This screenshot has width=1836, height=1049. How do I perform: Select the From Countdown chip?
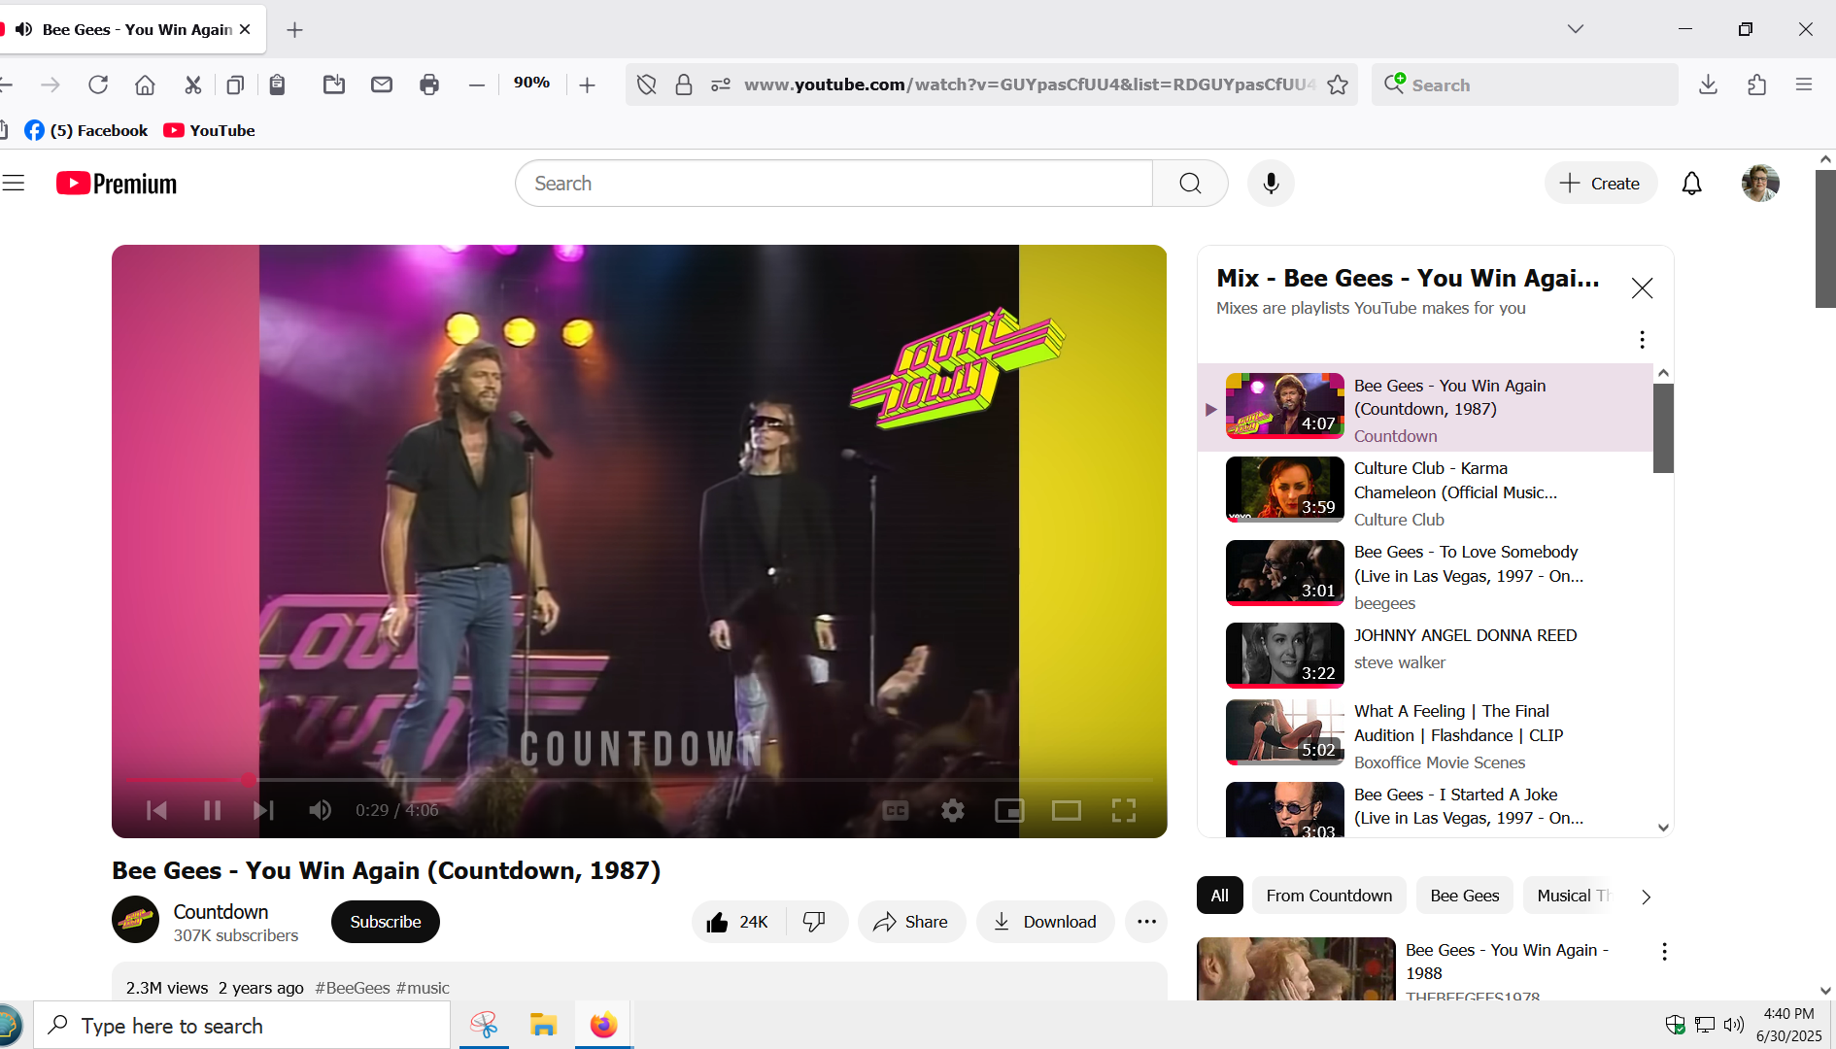[1329, 896]
